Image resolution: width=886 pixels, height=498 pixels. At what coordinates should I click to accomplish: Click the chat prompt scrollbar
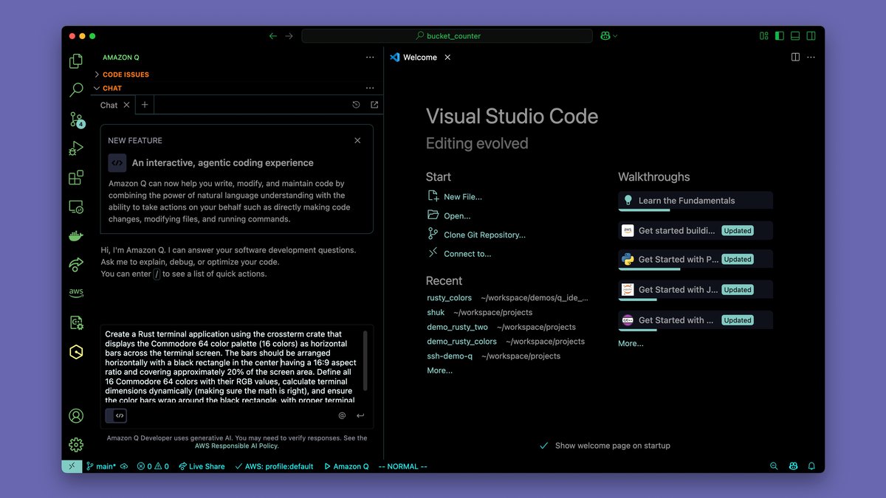365,360
